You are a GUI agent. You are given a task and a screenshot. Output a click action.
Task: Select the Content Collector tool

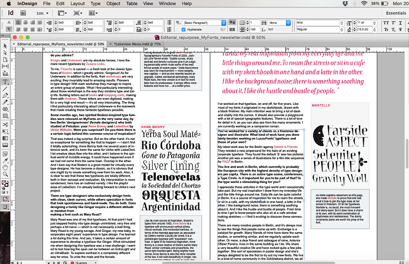(5, 74)
